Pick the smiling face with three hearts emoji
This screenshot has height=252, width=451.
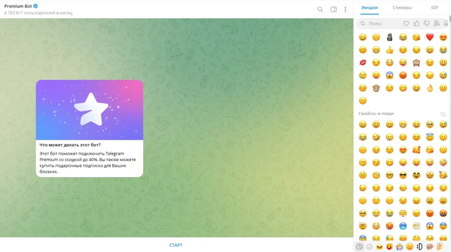[x=416, y=150]
